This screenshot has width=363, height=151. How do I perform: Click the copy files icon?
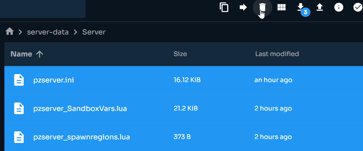click(x=224, y=7)
